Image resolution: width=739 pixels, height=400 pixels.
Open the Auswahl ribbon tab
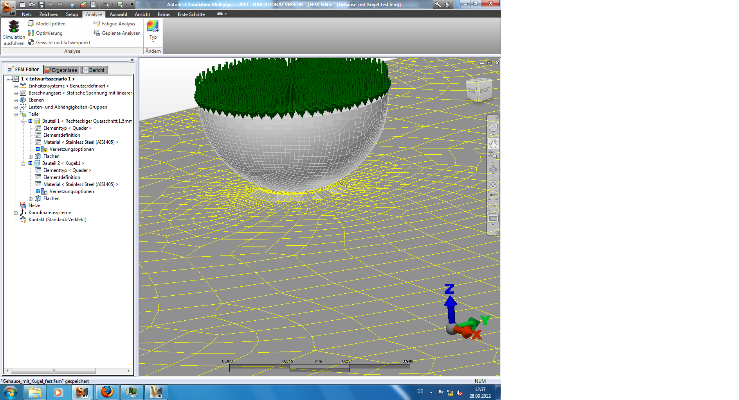pos(118,14)
